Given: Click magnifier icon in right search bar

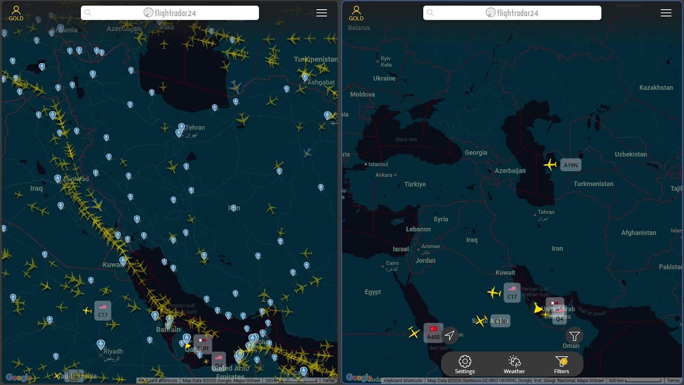Looking at the screenshot, I should (430, 13).
